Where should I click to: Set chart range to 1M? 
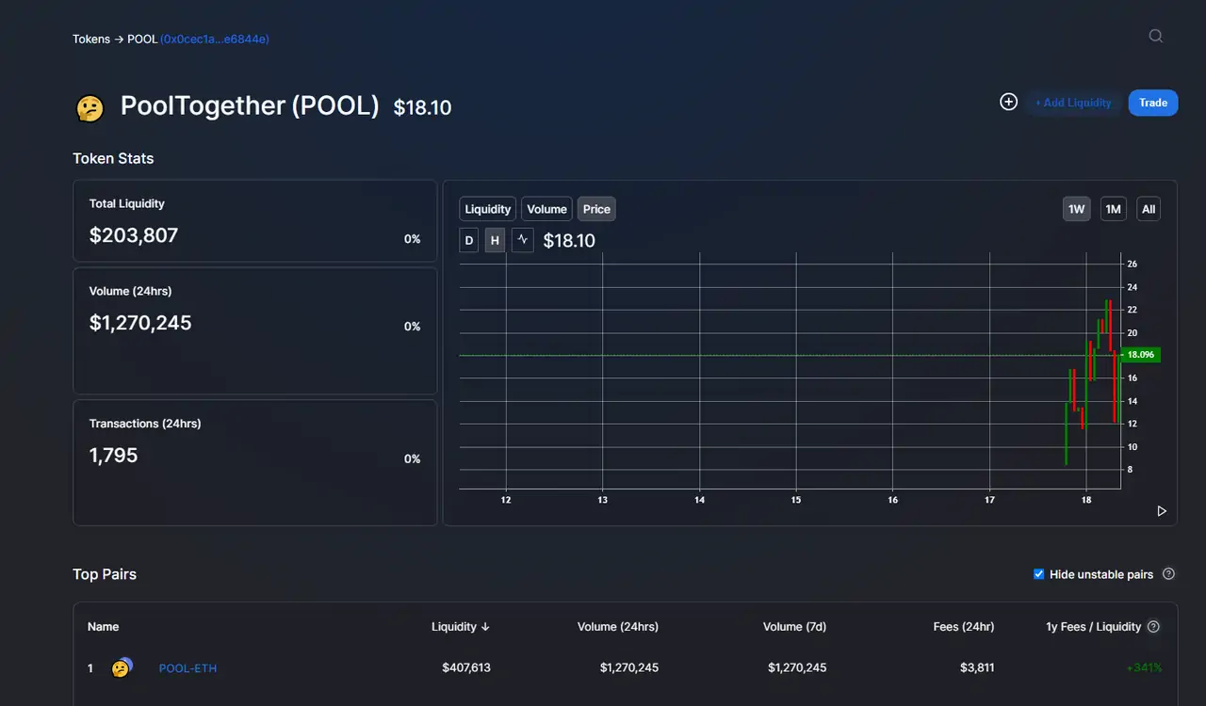click(x=1114, y=209)
